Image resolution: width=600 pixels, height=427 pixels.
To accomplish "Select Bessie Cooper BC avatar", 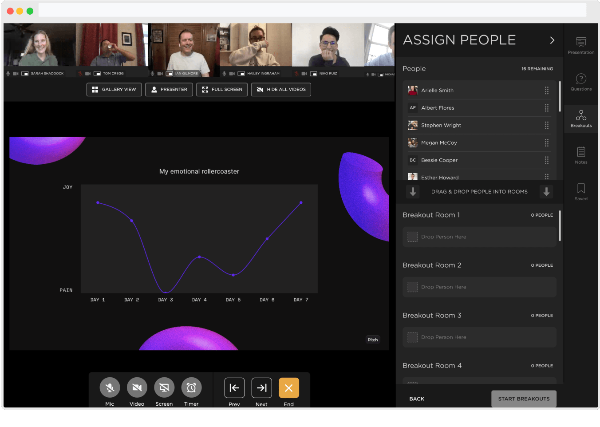I will pyautogui.click(x=413, y=160).
